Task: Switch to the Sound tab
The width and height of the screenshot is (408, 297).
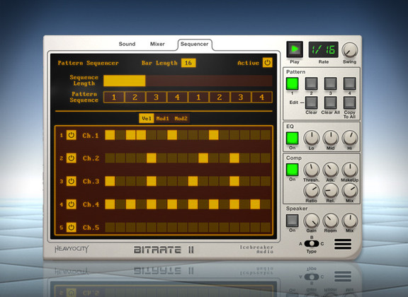Action: [x=127, y=44]
